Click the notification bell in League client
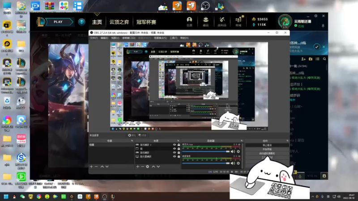Image resolution: width=358 pixels, height=201 pixels. pos(323,26)
